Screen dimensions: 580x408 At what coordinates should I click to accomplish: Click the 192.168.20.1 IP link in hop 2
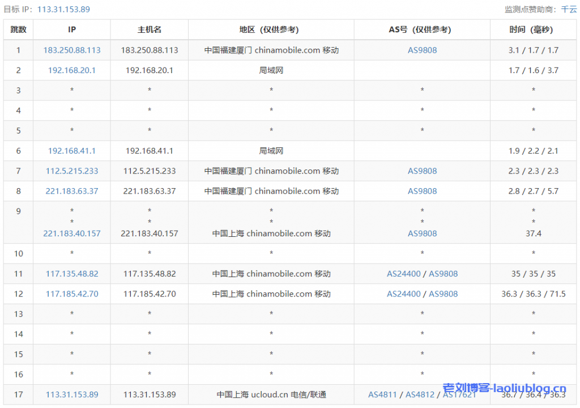pyautogui.click(x=72, y=70)
